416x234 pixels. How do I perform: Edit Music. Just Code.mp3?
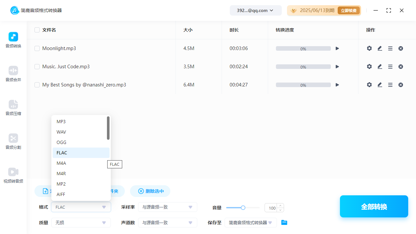point(380,66)
